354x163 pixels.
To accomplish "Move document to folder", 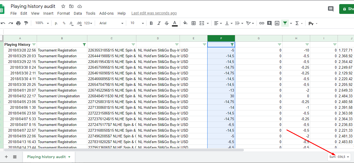I will (x=71, y=6).
